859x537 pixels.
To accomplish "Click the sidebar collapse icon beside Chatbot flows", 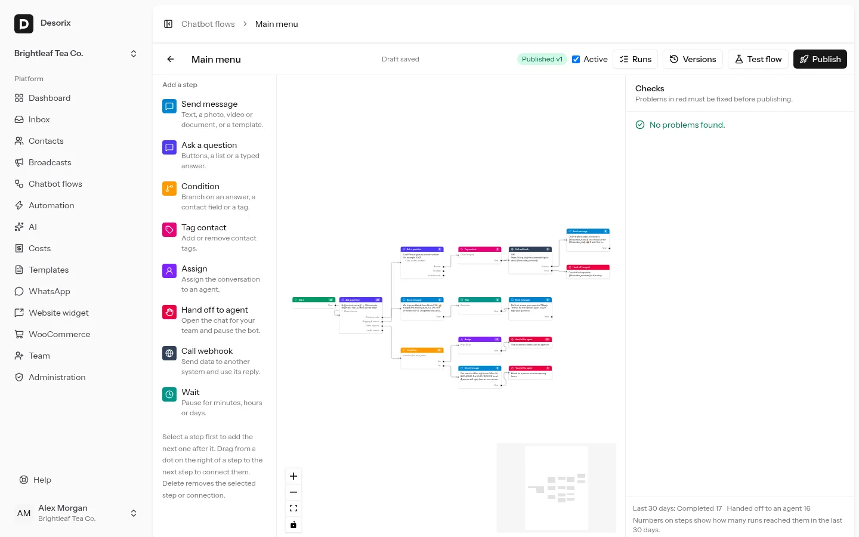I will tap(168, 24).
